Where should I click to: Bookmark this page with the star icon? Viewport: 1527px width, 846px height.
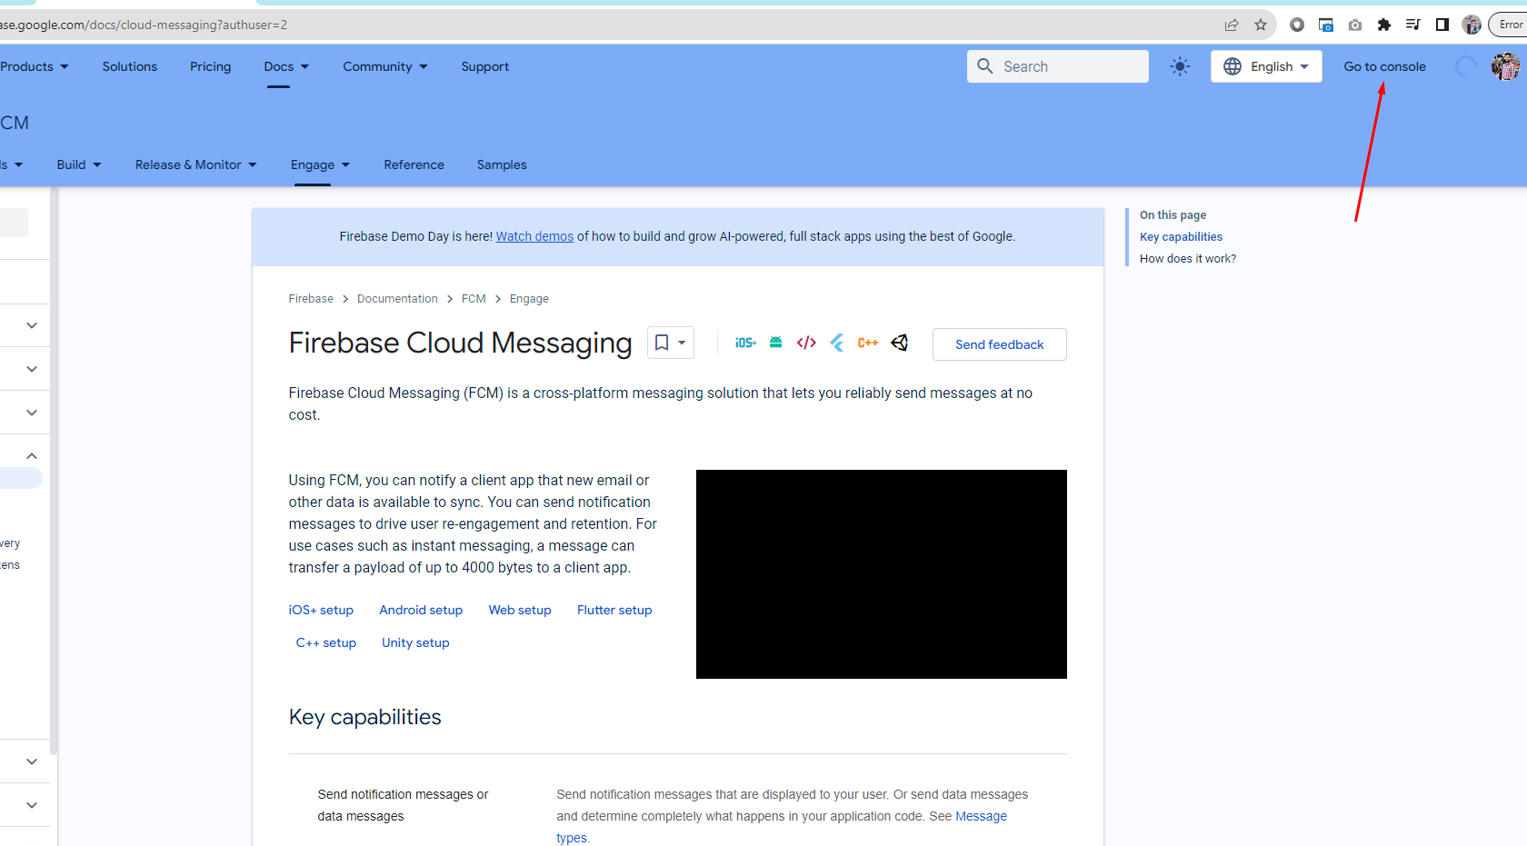point(1261,25)
